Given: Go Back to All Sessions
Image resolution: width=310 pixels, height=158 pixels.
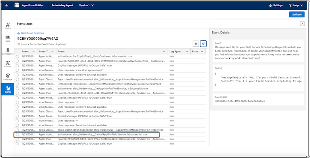Looking at the screenshot, I should pos(31,33).
